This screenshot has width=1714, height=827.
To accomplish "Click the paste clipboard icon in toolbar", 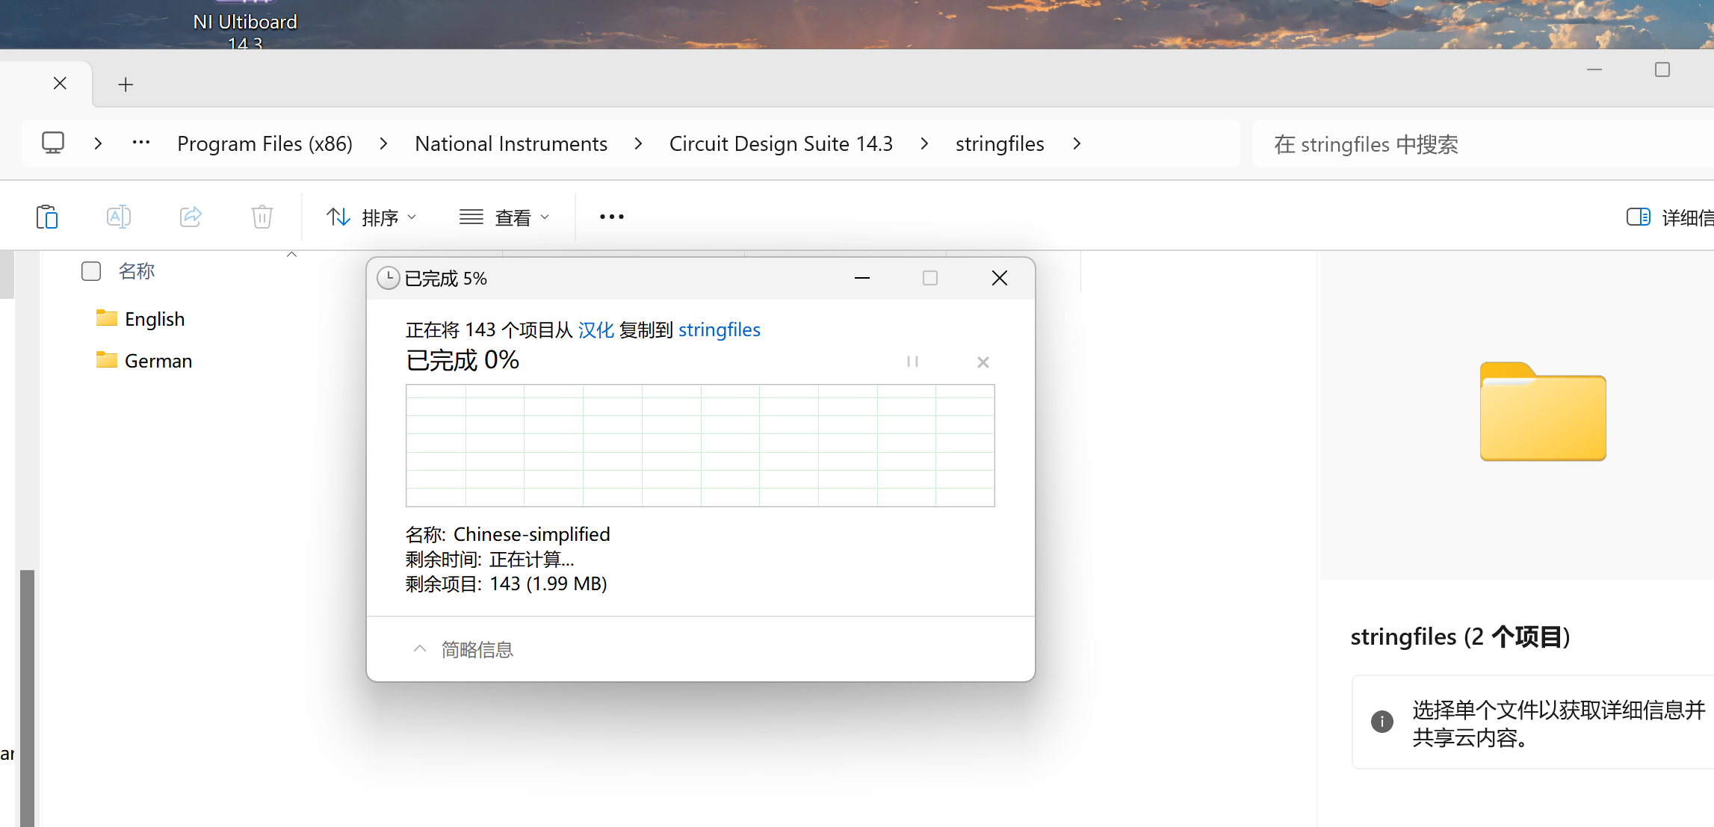I will coord(47,217).
